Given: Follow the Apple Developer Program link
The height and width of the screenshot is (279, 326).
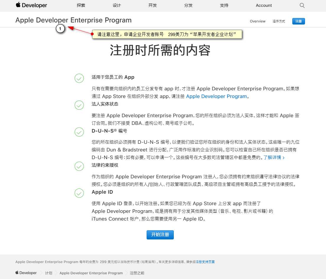Looking at the screenshot, I should coord(216,96).
